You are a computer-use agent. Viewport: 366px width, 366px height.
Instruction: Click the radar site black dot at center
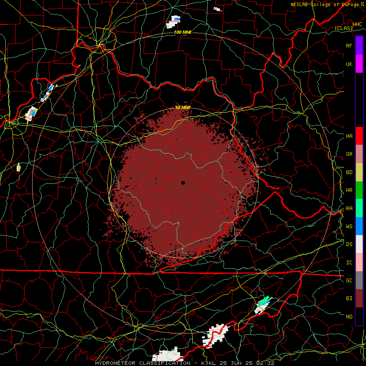click(183, 183)
